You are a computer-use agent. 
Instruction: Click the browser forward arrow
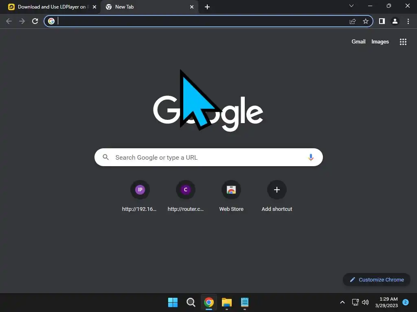tap(22, 21)
